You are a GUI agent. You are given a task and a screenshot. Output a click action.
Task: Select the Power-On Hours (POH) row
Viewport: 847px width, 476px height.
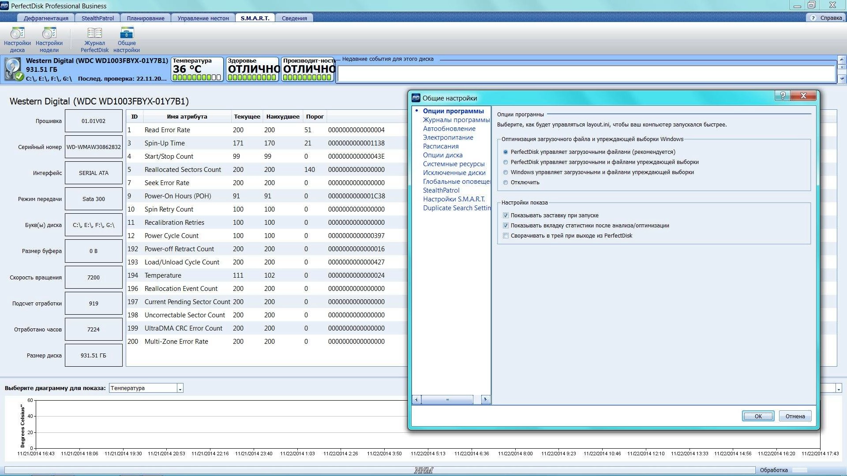tap(266, 196)
